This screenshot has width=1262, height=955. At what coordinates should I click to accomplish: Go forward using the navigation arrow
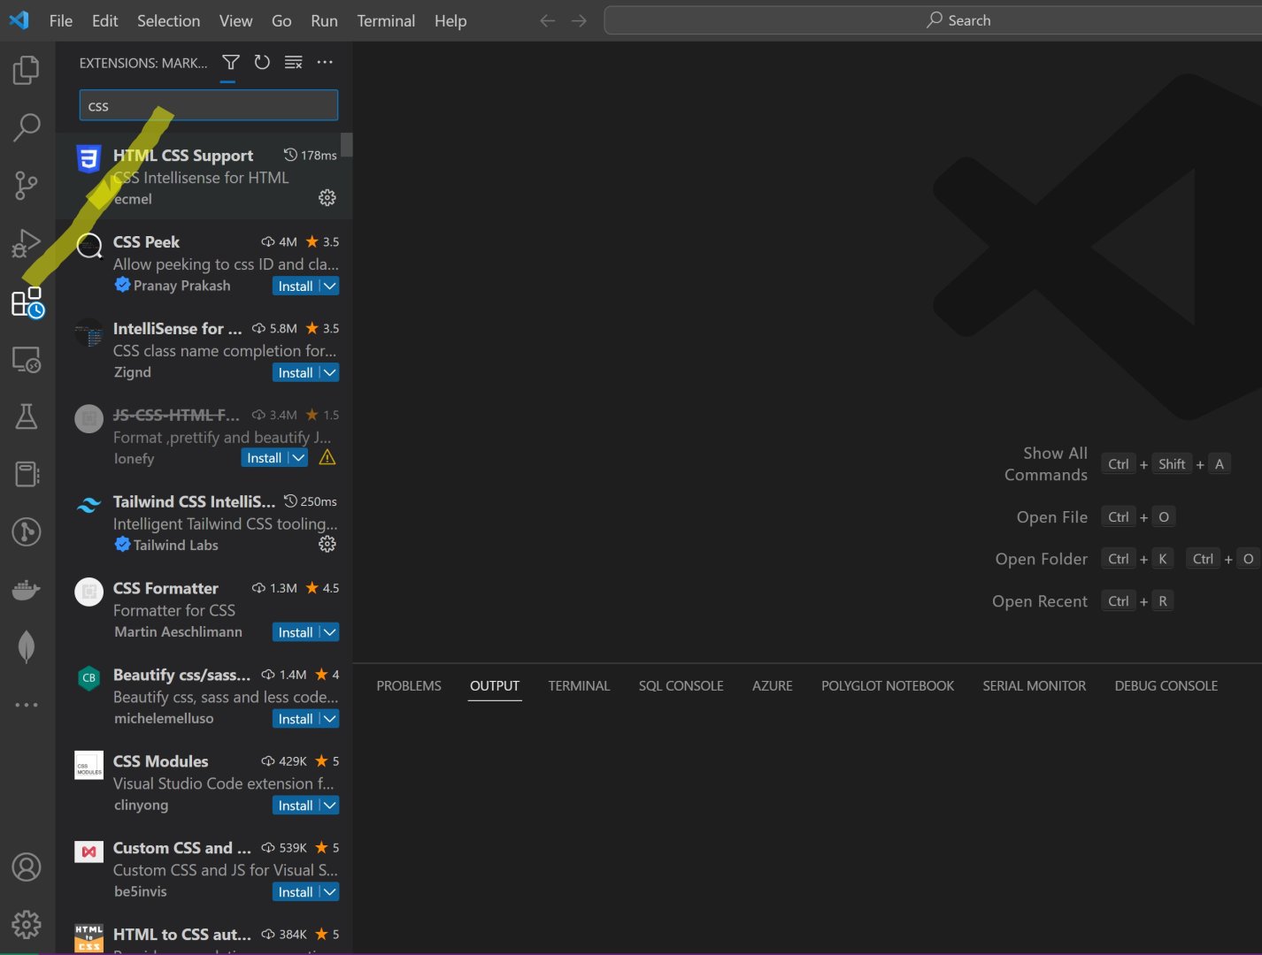pos(579,20)
